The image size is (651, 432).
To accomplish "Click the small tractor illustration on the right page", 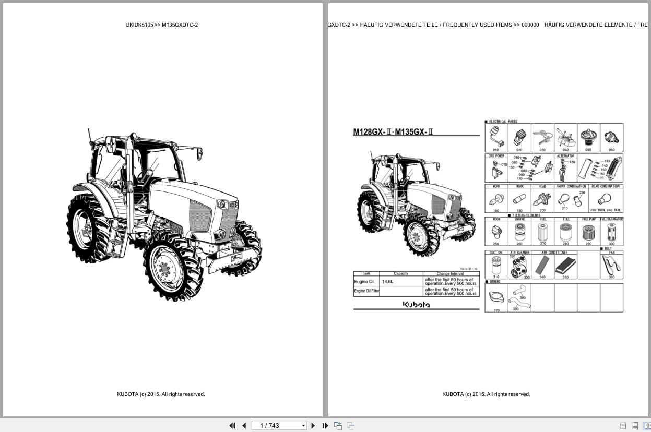I will tap(416, 203).
